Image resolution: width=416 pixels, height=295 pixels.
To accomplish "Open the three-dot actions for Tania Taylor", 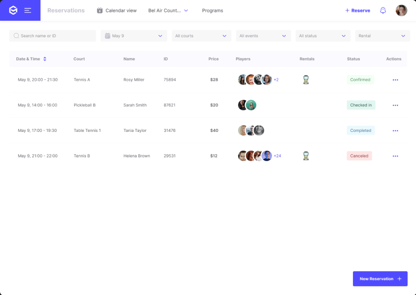I will 395,130.
